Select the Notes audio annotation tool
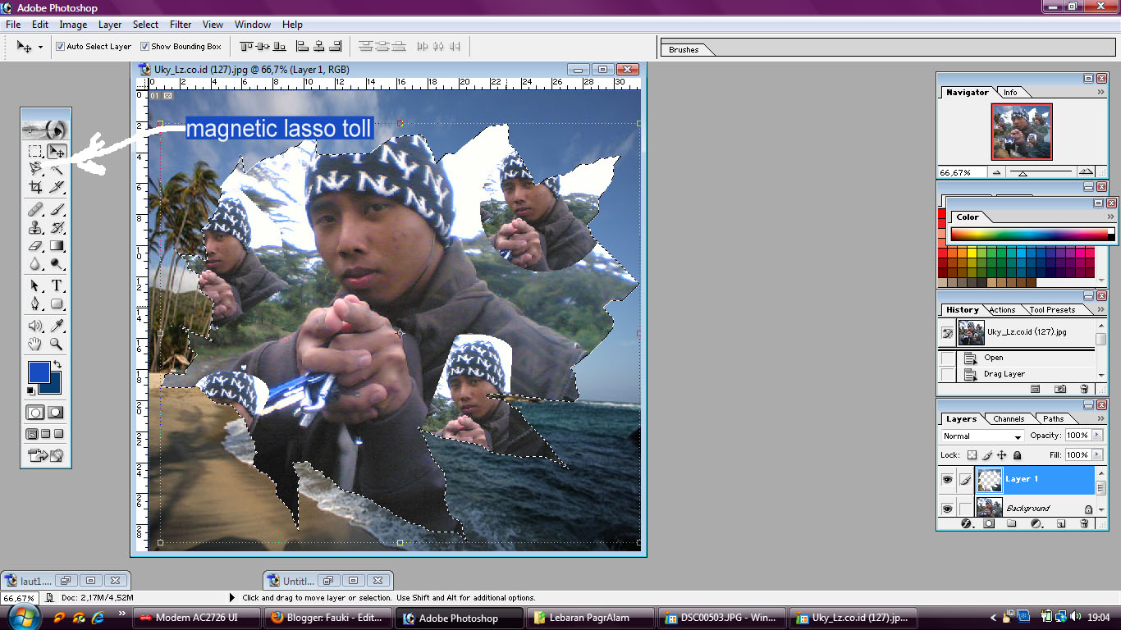Screen dimensions: 1121x630 click(35, 326)
